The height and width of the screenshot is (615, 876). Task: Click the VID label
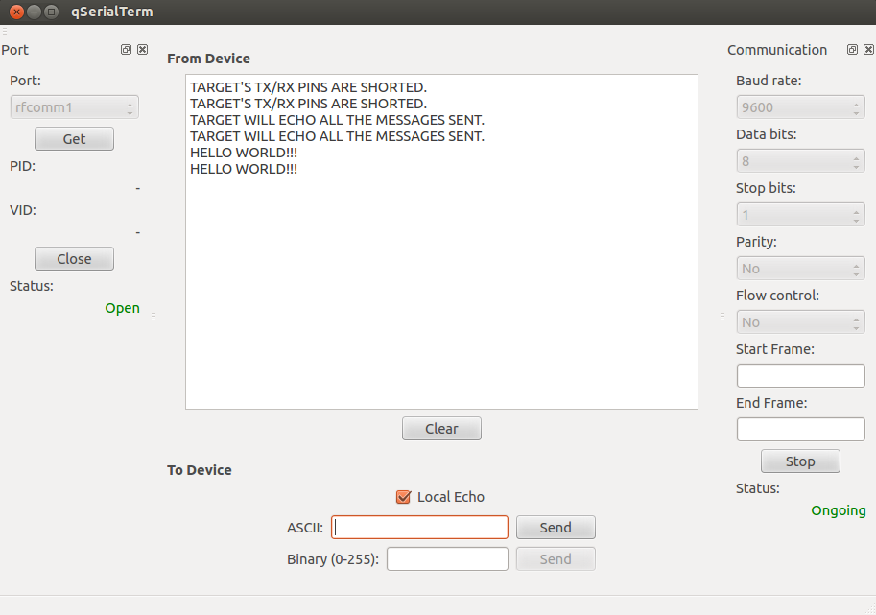[22, 210]
